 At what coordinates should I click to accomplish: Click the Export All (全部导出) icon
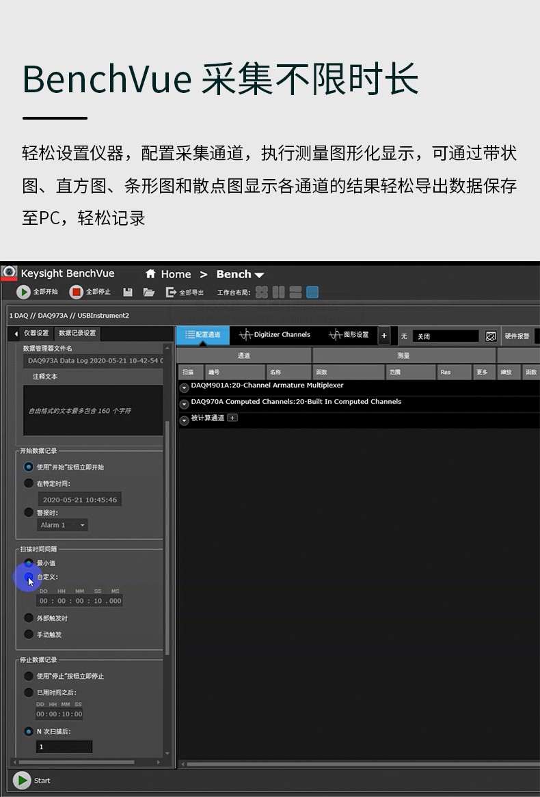point(171,293)
